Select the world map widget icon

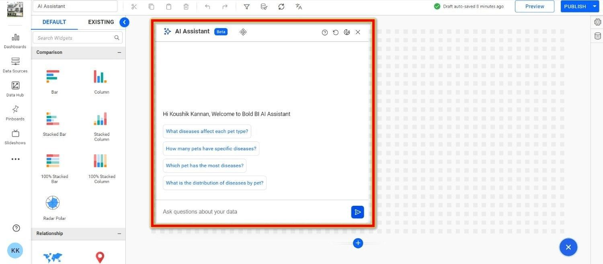click(x=53, y=257)
